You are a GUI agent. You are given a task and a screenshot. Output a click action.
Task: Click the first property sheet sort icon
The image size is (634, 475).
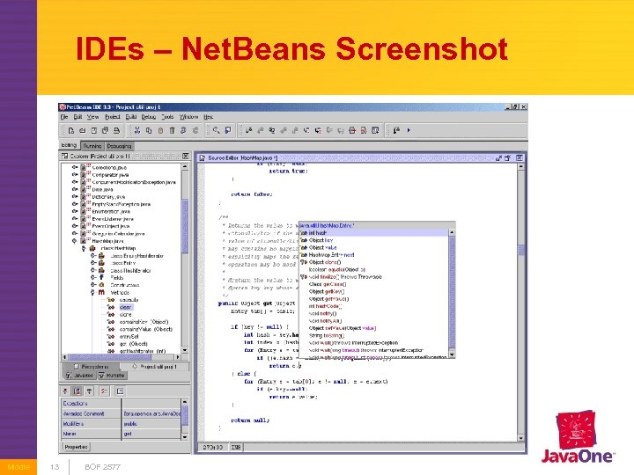[x=65, y=391]
